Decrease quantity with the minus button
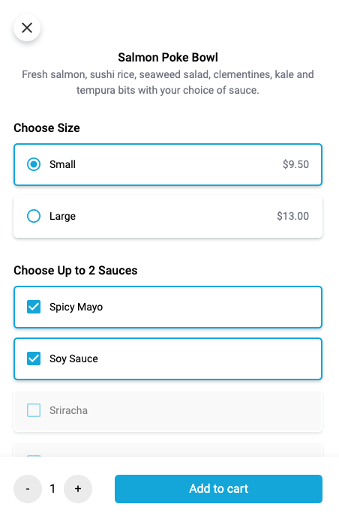Image resolution: width=339 pixels, height=516 pixels. [x=28, y=489]
